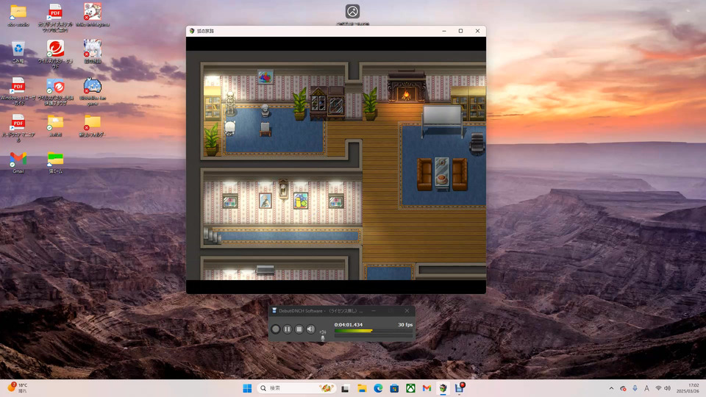The image size is (706, 397).
Task: Expand the hidden system tray icons chevron
Action: [611, 388]
